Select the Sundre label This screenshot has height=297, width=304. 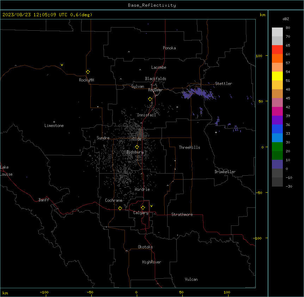coord(103,138)
